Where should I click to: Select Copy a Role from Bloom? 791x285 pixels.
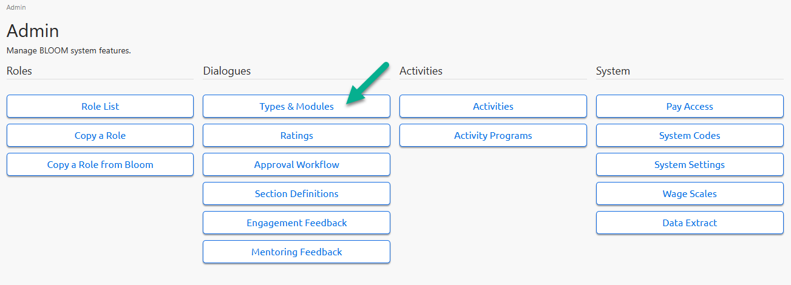100,164
